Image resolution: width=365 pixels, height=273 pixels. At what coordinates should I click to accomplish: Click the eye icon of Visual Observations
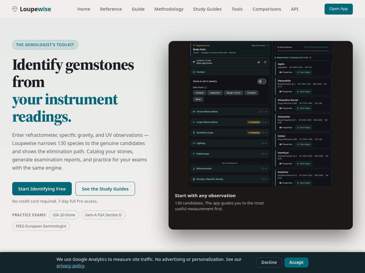click(x=194, y=112)
